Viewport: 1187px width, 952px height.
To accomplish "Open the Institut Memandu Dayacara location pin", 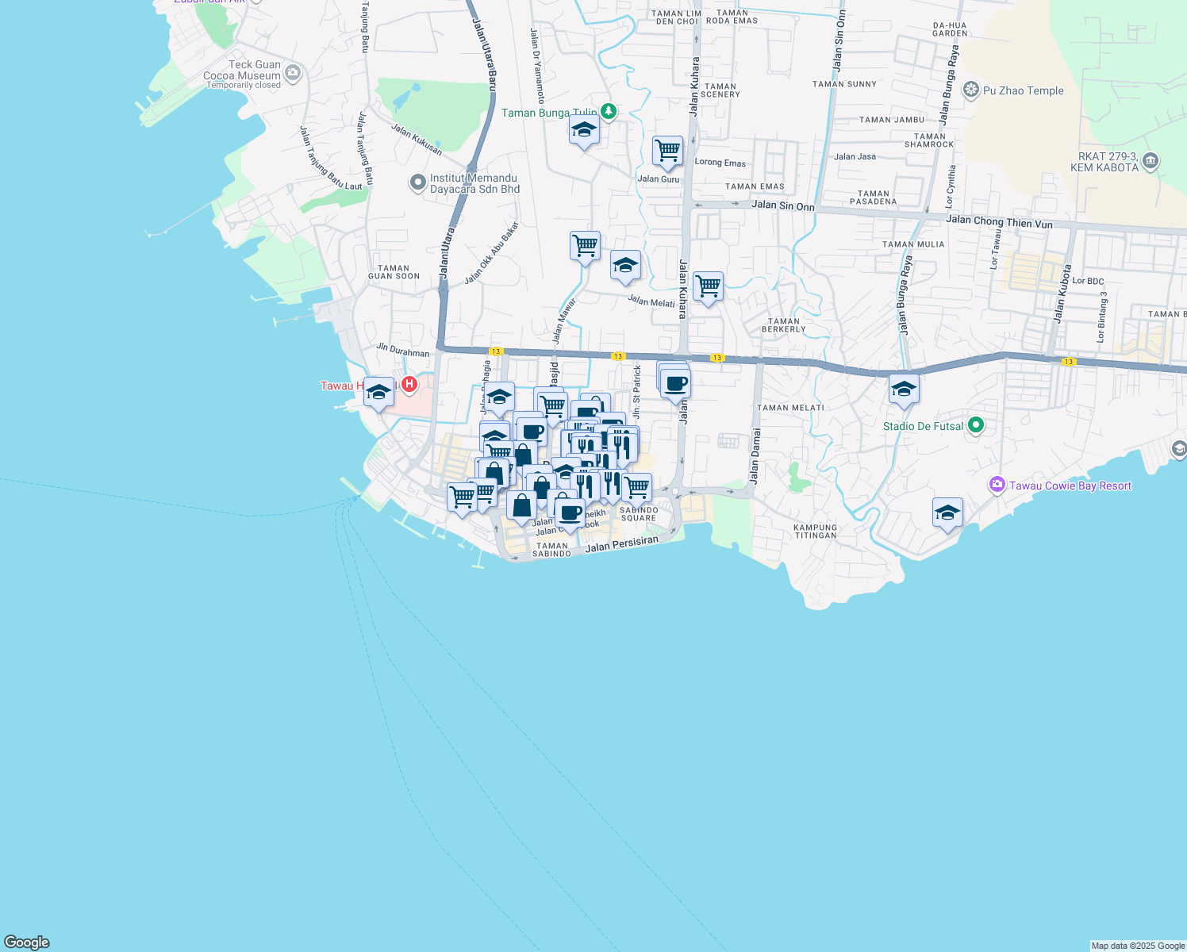I will pyautogui.click(x=417, y=183).
